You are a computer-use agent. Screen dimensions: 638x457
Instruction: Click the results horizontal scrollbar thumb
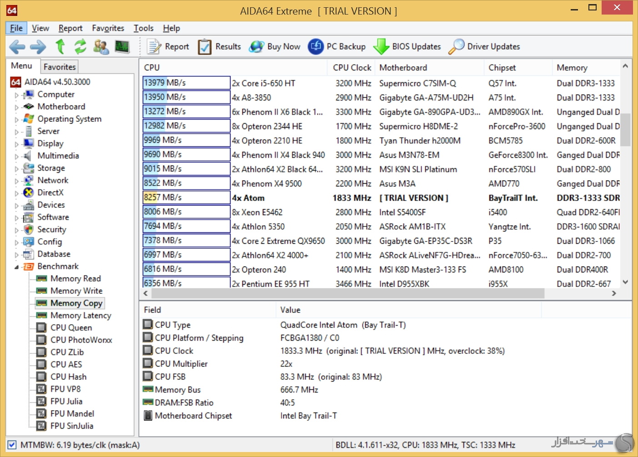(348, 294)
